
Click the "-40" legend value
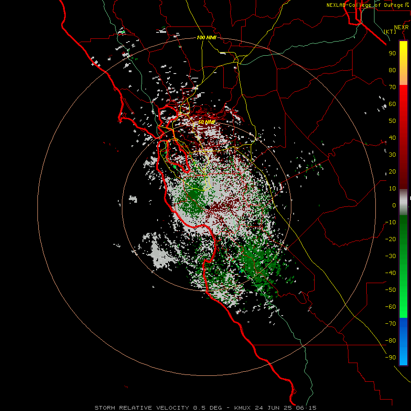point(390,273)
